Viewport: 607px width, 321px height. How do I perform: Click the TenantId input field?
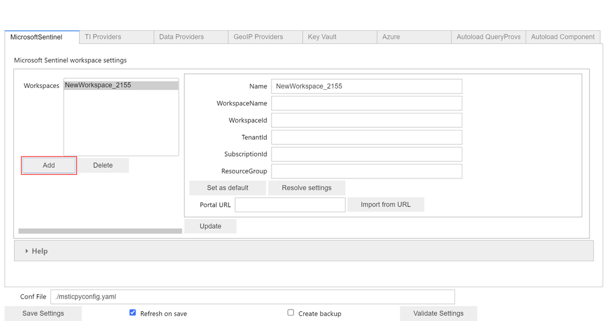point(366,137)
